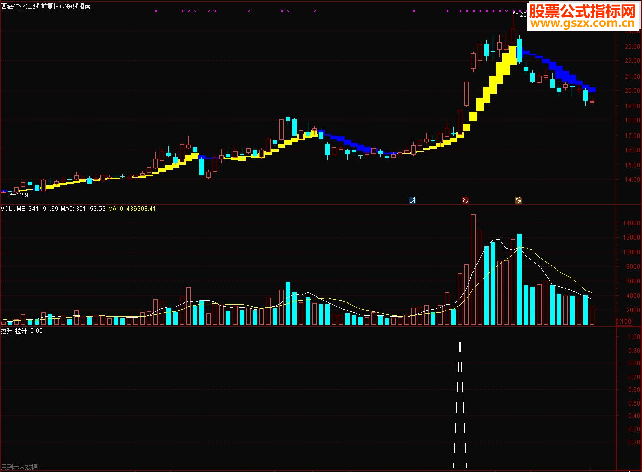Click the 17.00 price axis label
This screenshot has width=642, height=472.
632,136
